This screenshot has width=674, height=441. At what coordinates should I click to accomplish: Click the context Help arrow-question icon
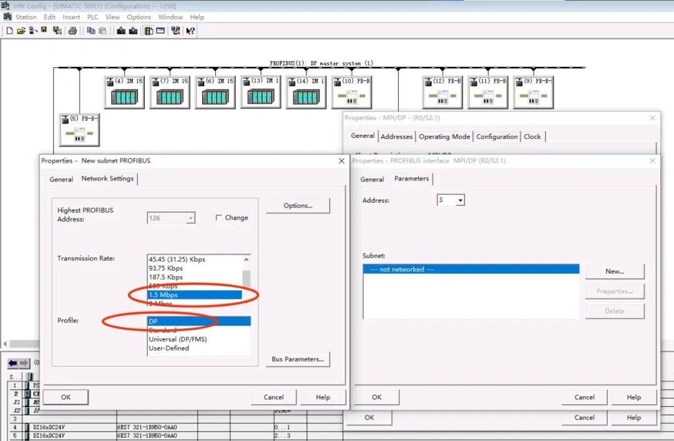tap(190, 31)
